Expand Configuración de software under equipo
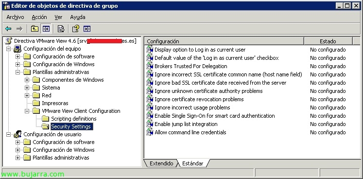Screen dimensions: 363x179 click(18, 56)
